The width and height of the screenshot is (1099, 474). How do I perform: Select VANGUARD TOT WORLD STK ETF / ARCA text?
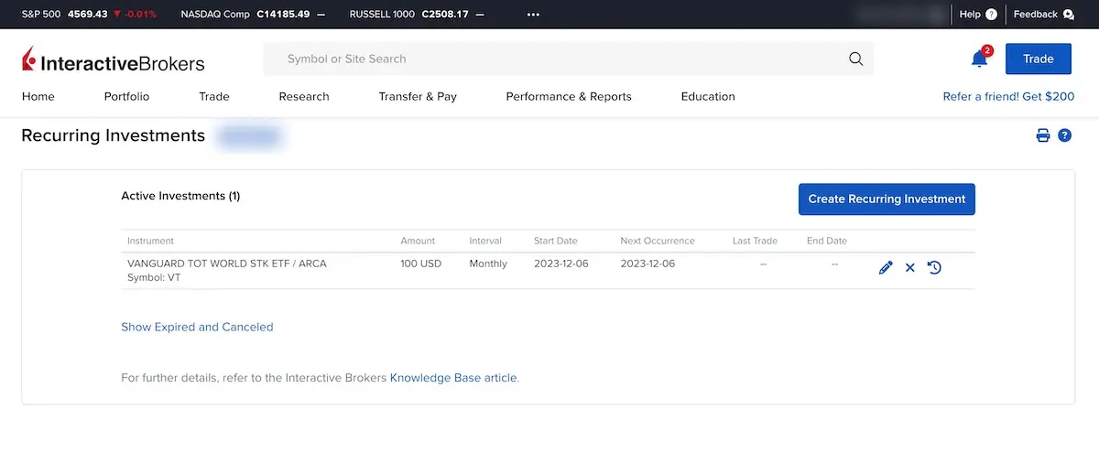[x=227, y=264]
